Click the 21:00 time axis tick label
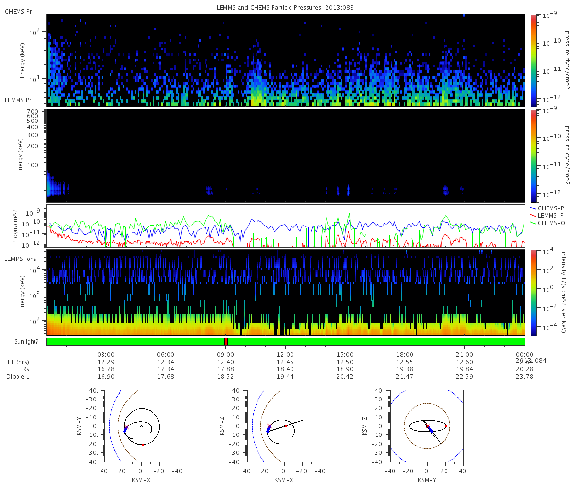The image size is (583, 486). [x=465, y=354]
